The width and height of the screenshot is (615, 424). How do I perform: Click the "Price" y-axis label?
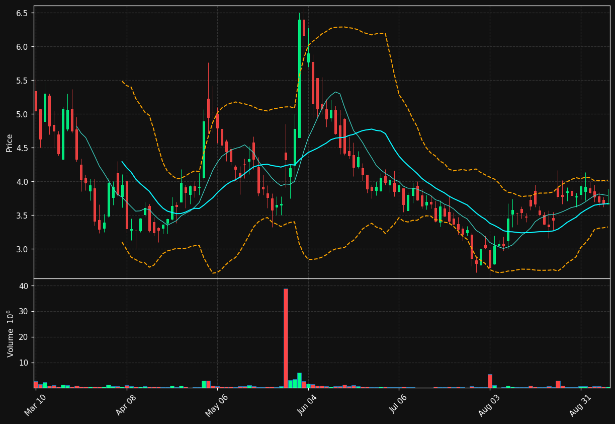10,143
